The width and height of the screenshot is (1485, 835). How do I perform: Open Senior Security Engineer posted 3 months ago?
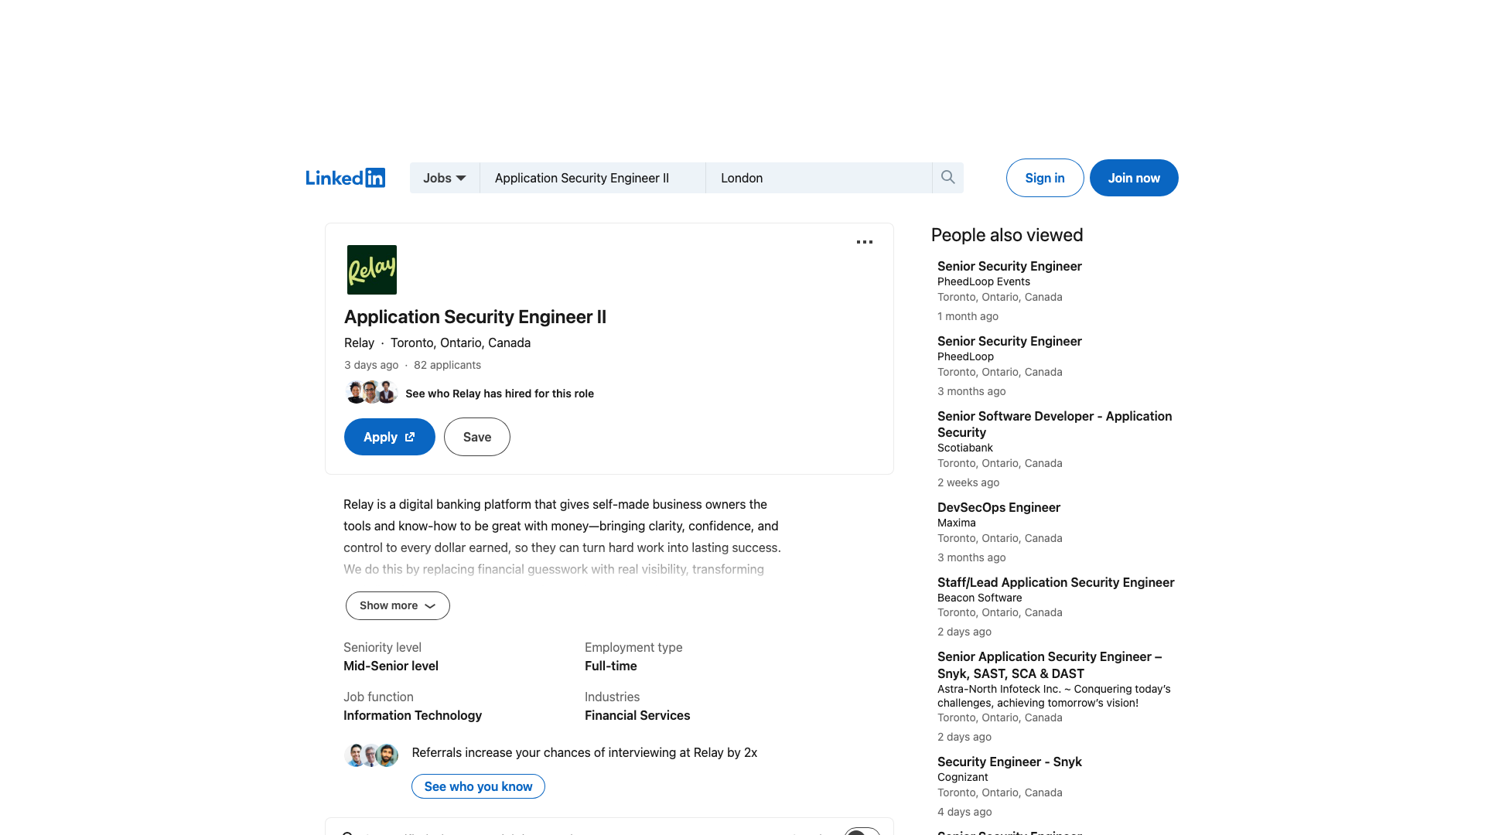click(x=1009, y=341)
